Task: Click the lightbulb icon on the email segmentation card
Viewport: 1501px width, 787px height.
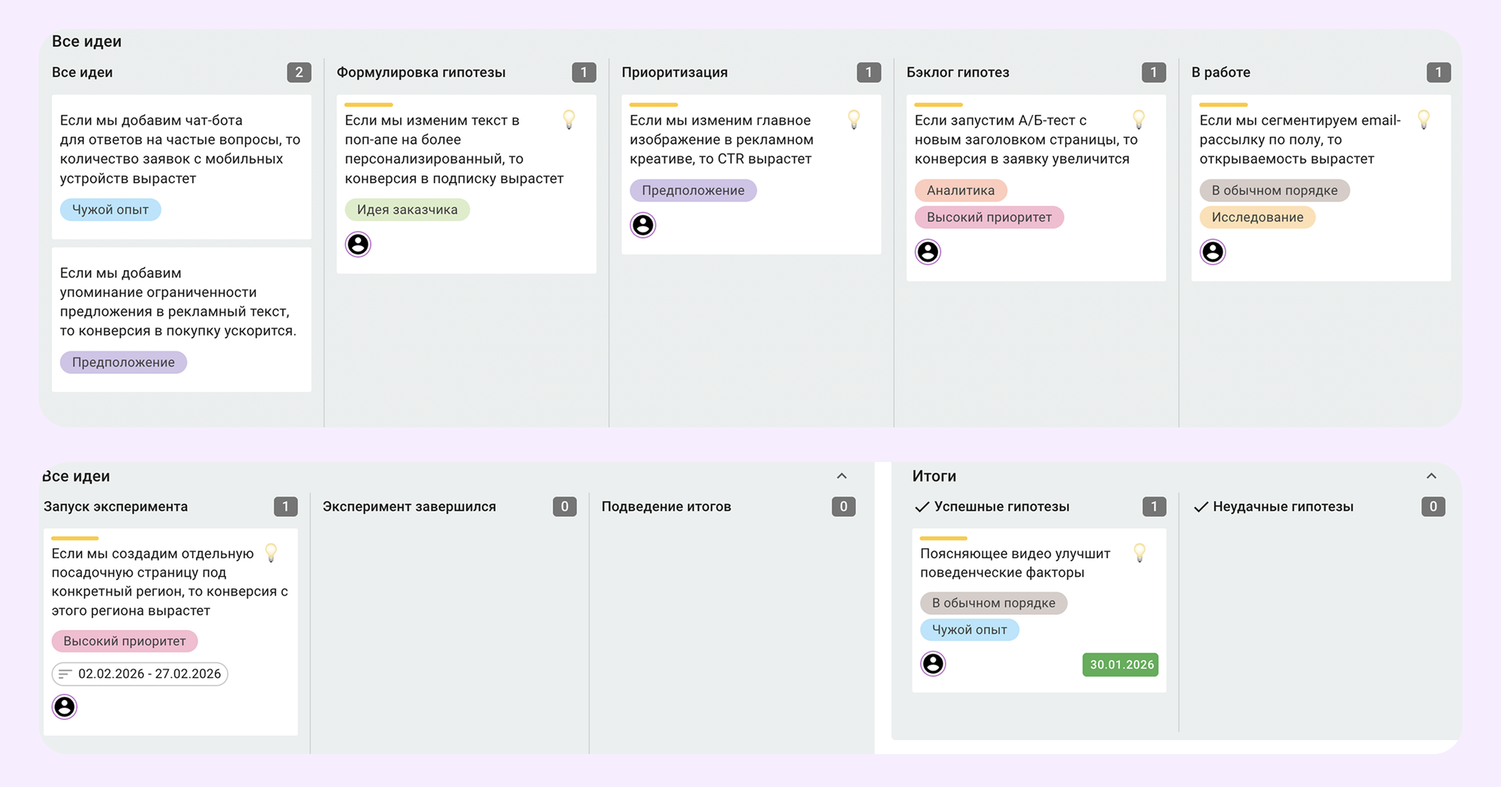Action: tap(1424, 119)
